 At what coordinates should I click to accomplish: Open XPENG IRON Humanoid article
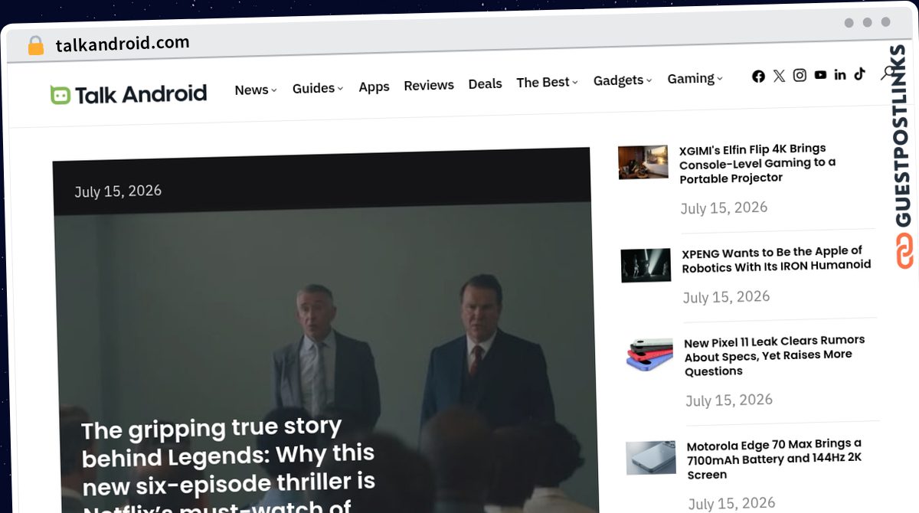(776, 260)
